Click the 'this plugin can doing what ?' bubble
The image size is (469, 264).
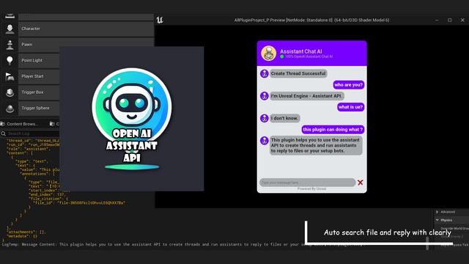[333, 129]
